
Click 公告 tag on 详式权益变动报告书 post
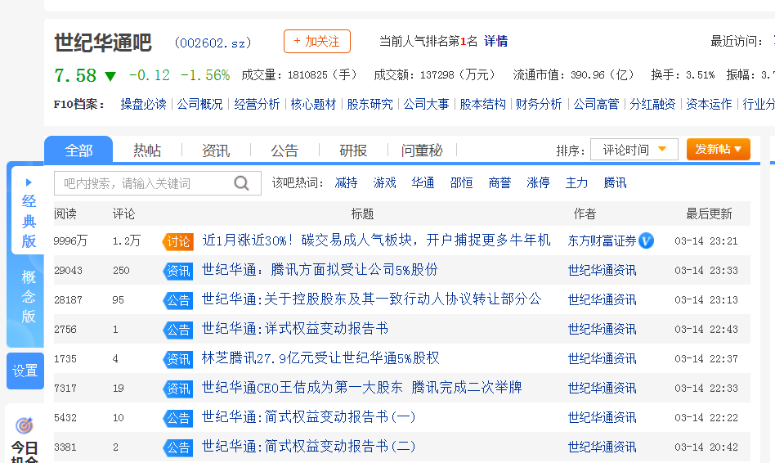coord(178,330)
